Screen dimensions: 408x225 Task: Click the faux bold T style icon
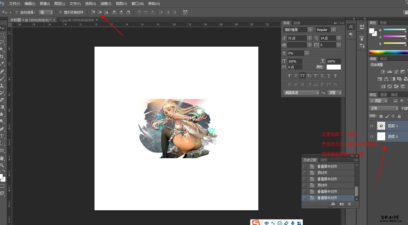289,76
